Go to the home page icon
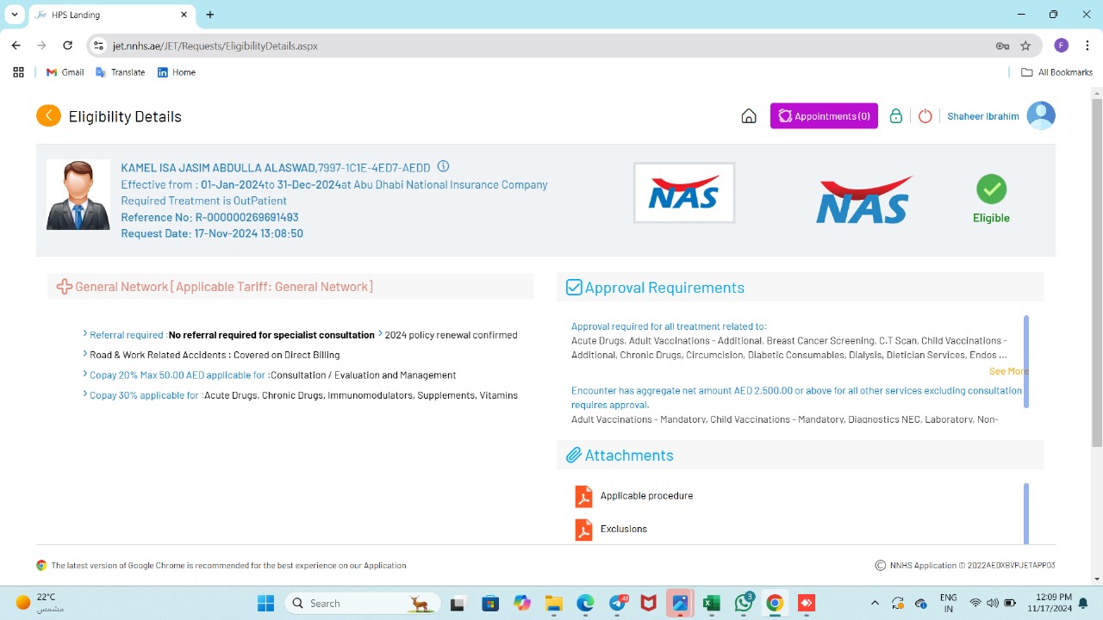 [x=749, y=116]
